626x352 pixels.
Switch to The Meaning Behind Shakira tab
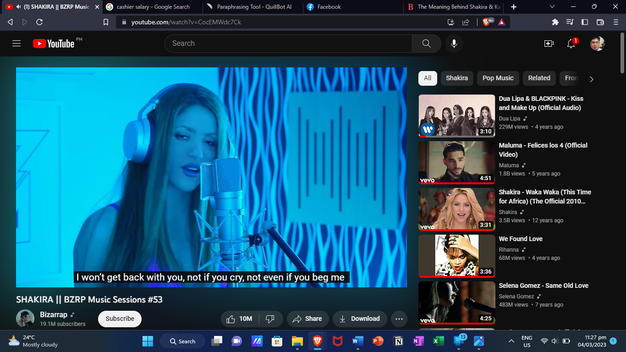pos(454,7)
